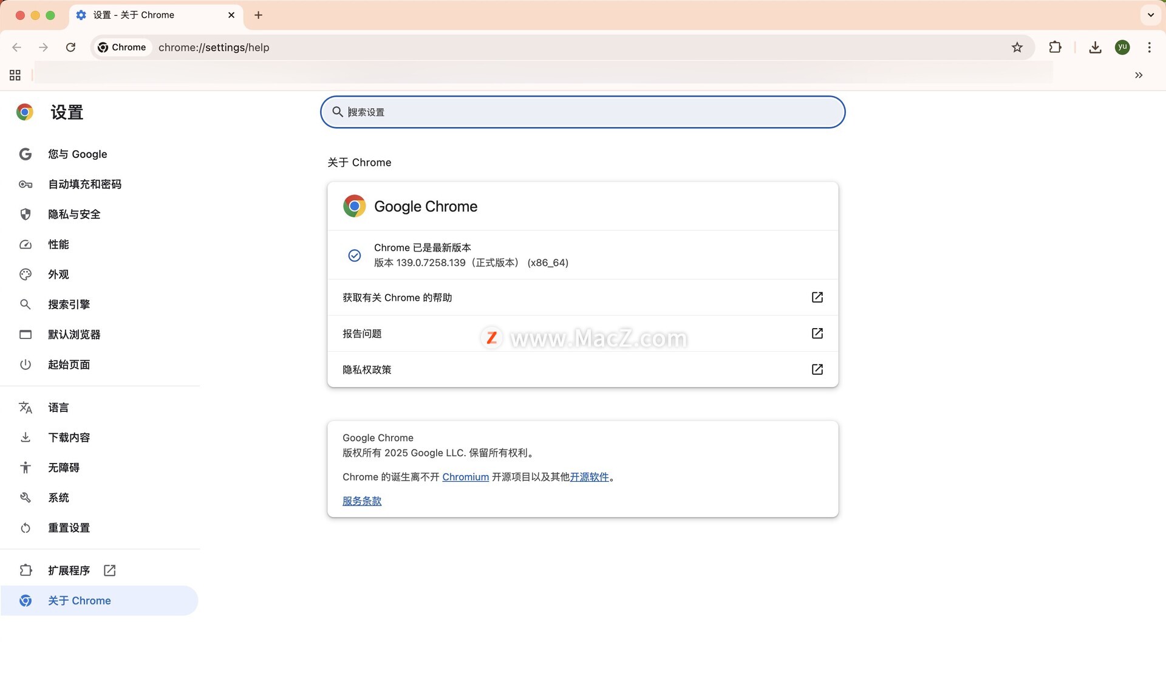
Task: Click the power icon for startup page
Action: [26, 365]
